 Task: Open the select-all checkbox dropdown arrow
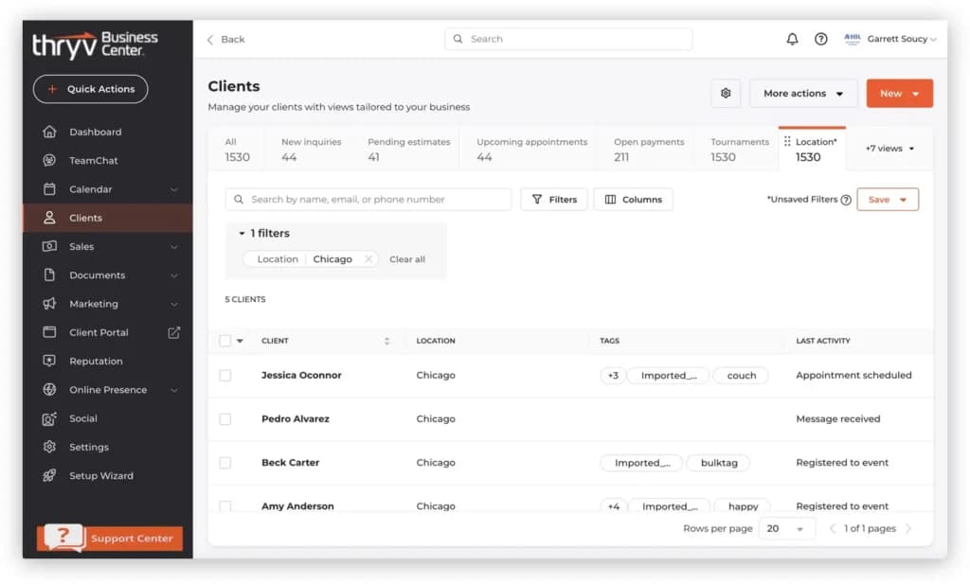tap(240, 341)
